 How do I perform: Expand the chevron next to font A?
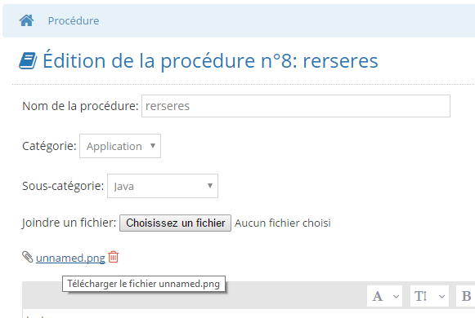tap(396, 297)
